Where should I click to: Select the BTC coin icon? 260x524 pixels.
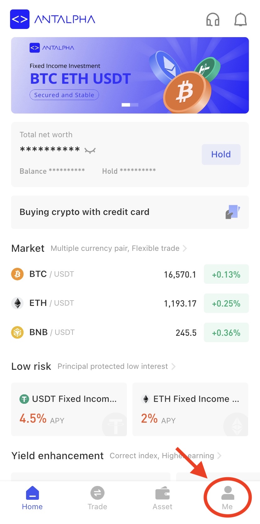[x=18, y=274]
